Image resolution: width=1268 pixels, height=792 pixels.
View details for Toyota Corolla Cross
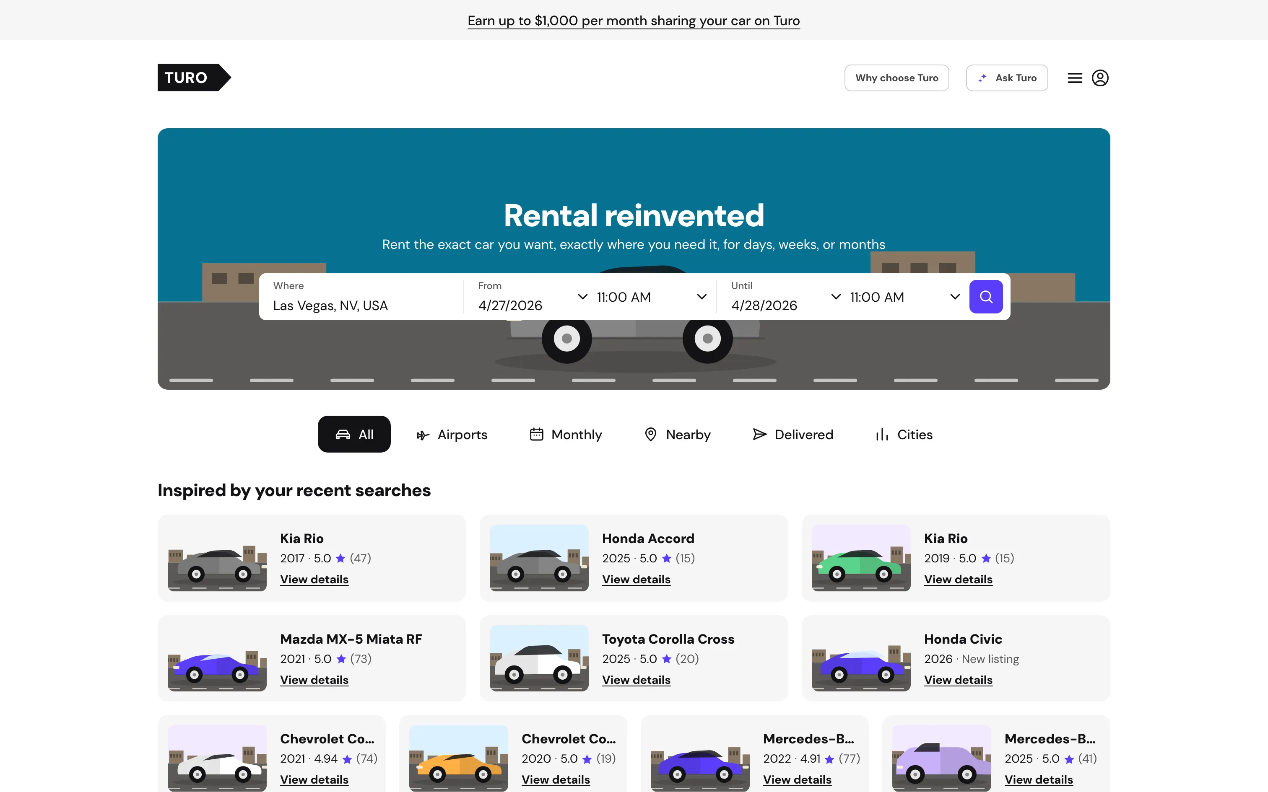tap(636, 680)
